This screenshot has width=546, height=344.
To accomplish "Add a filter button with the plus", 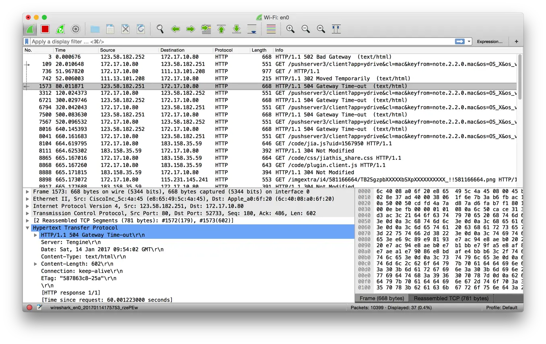I will pos(516,41).
